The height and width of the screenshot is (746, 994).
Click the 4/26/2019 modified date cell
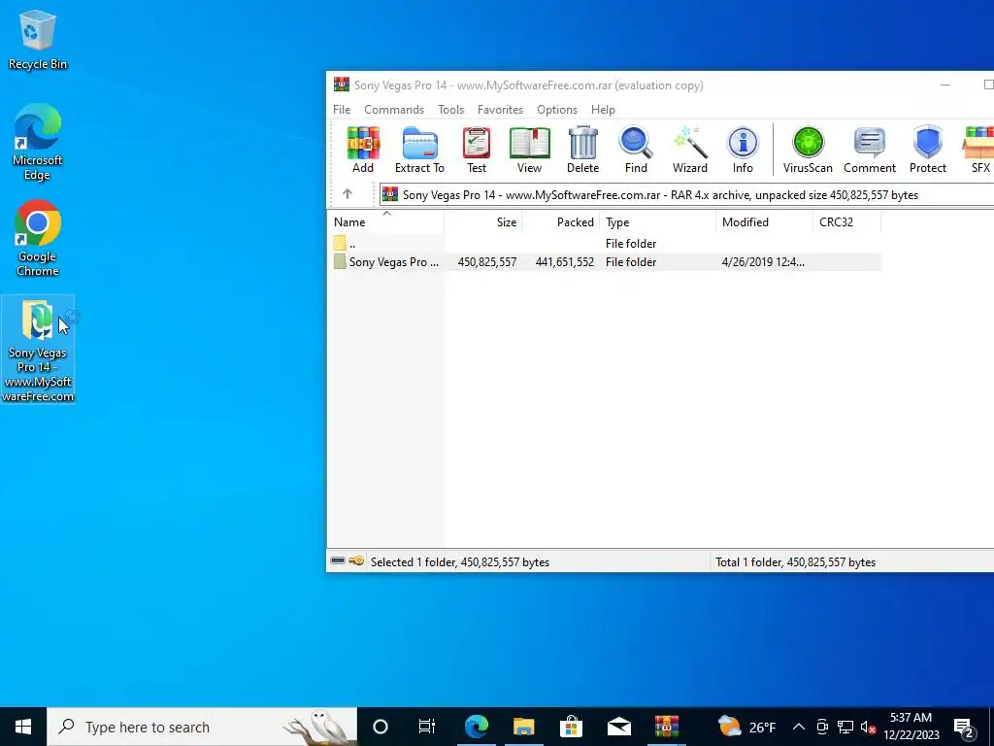coord(763,262)
